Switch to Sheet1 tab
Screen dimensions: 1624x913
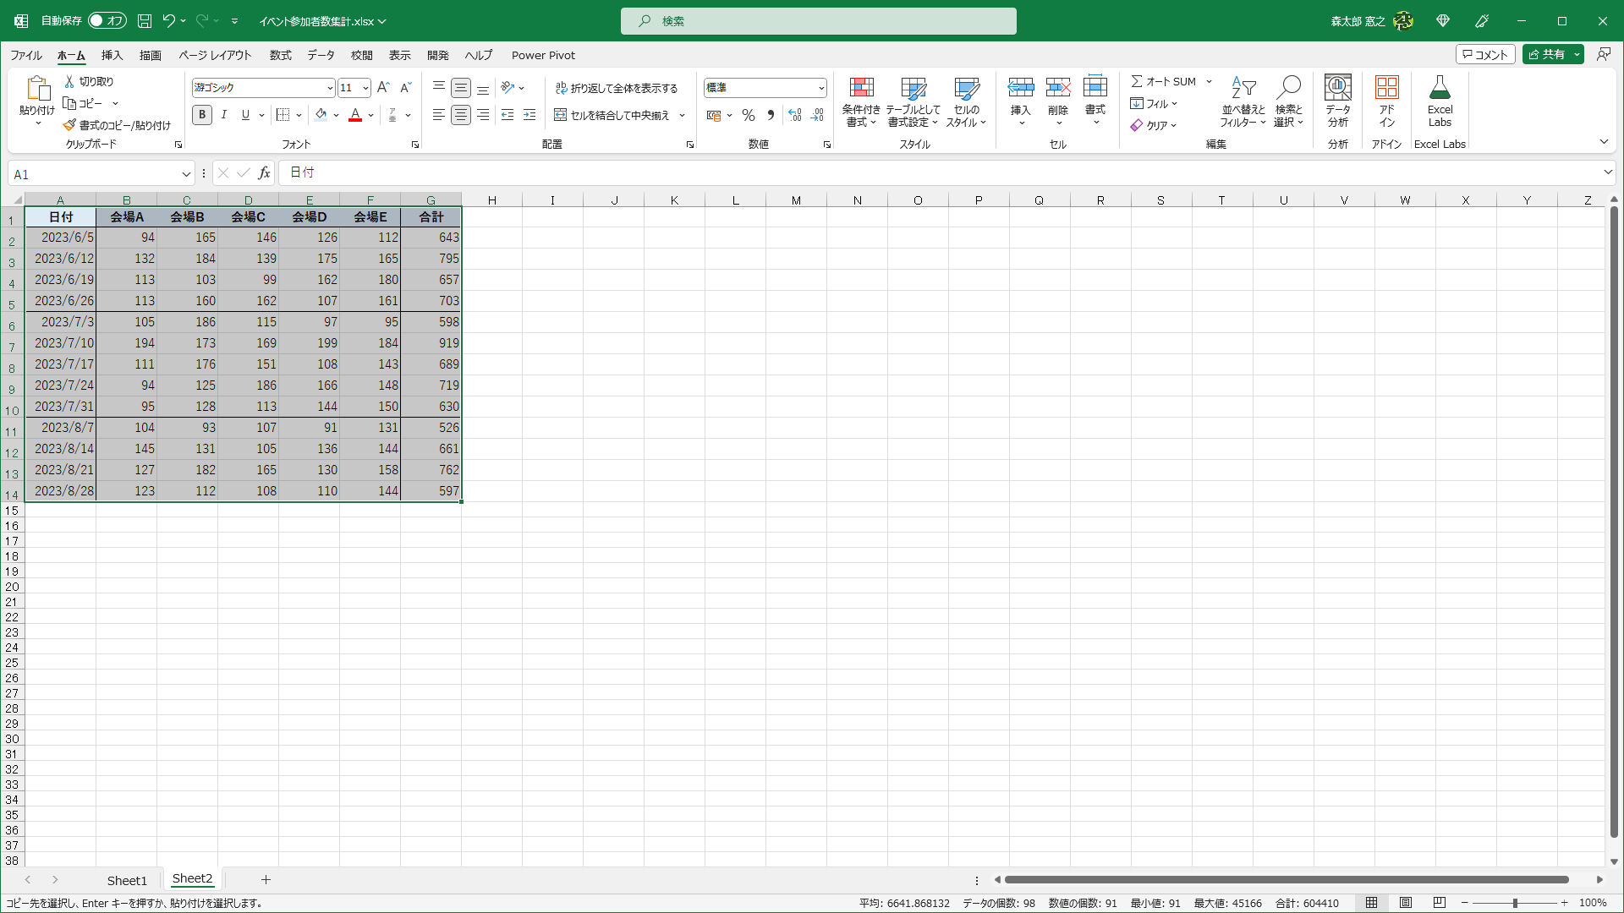point(127,880)
